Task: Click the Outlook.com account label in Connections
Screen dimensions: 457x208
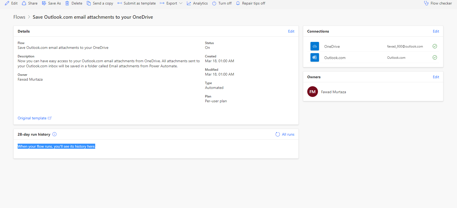Action: [x=396, y=58]
